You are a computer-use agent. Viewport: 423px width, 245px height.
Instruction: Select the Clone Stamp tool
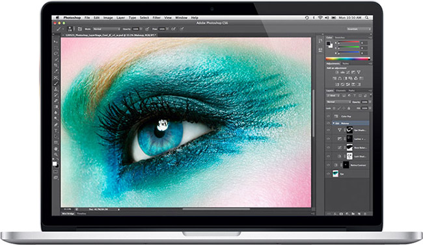(55, 89)
